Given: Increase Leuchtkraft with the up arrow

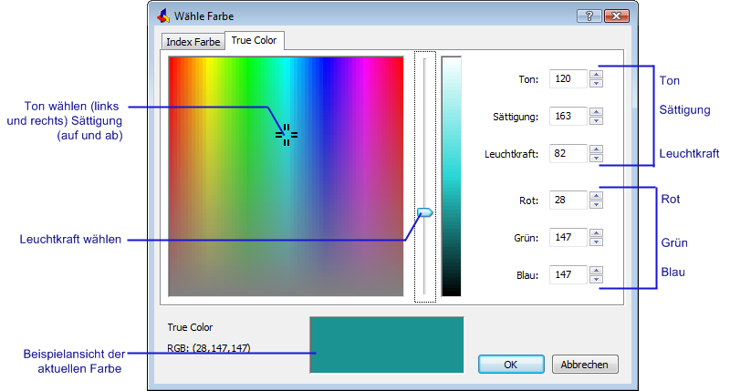Looking at the screenshot, I should 596,149.
